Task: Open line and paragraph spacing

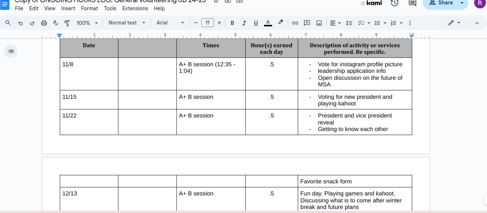Action: [x=349, y=23]
